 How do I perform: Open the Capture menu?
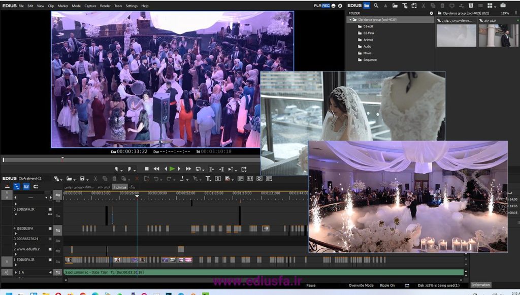click(90, 6)
